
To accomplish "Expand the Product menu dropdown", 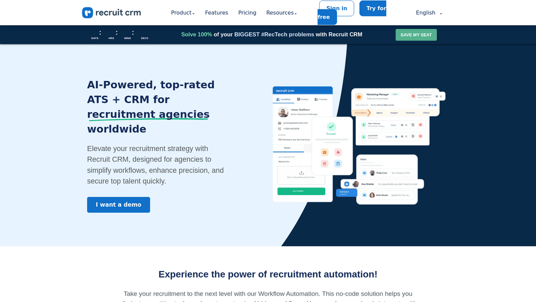I will [x=183, y=12].
